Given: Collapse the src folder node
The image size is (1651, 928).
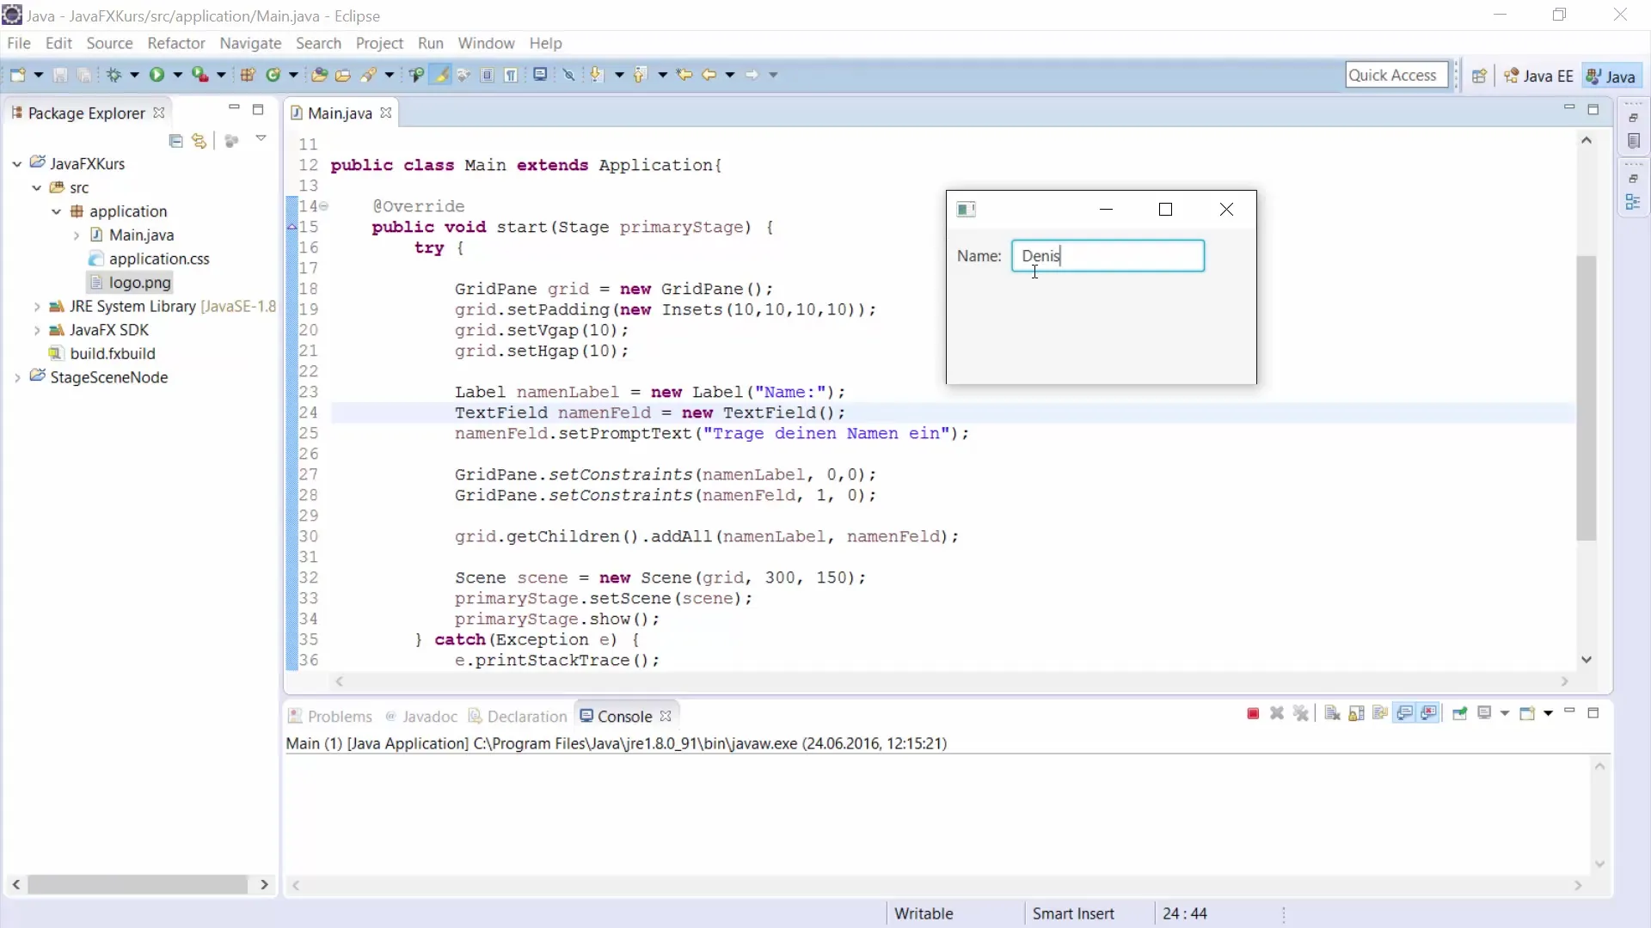Looking at the screenshot, I should point(37,187).
